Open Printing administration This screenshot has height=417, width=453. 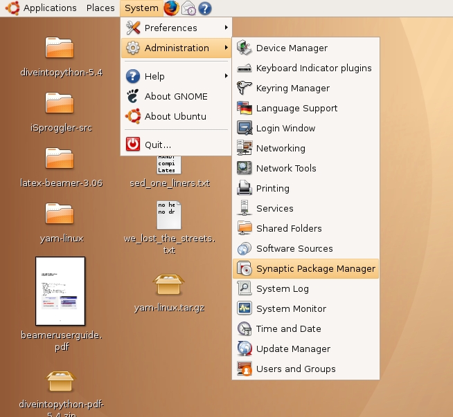[x=305, y=188]
